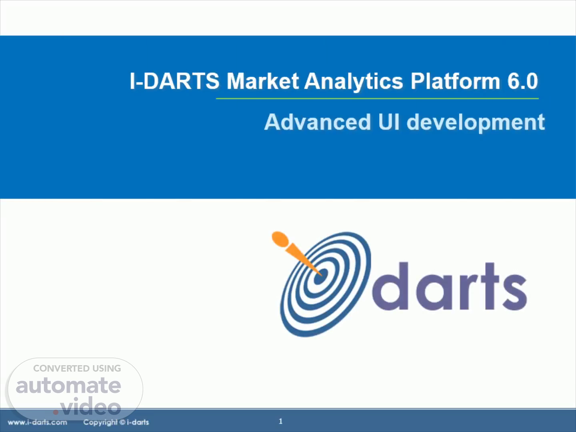
Task: Click the green underline below the title
Action: pyautogui.click(x=377, y=98)
